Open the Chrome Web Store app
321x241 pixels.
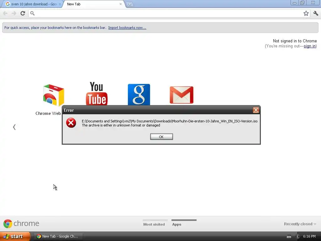click(53, 95)
